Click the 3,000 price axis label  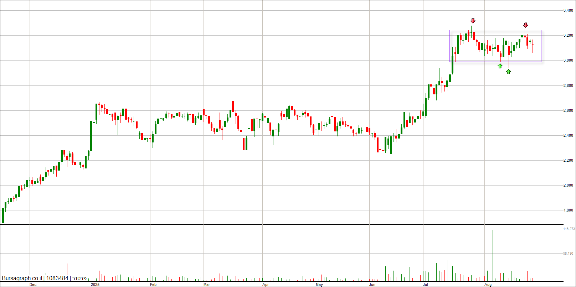pos(568,61)
